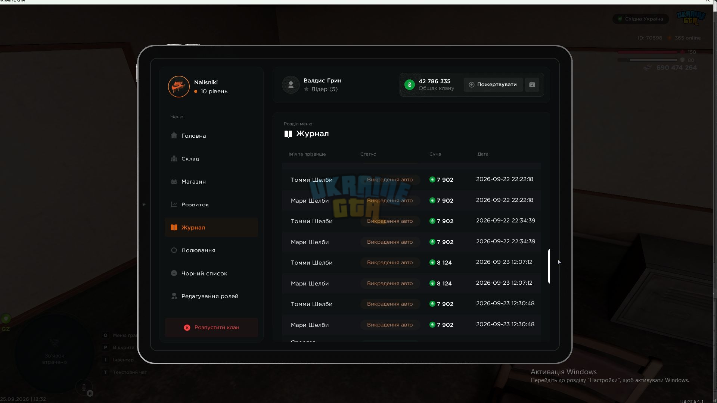
Task: Click the ID: 70598 HUD label
Action: click(650, 38)
